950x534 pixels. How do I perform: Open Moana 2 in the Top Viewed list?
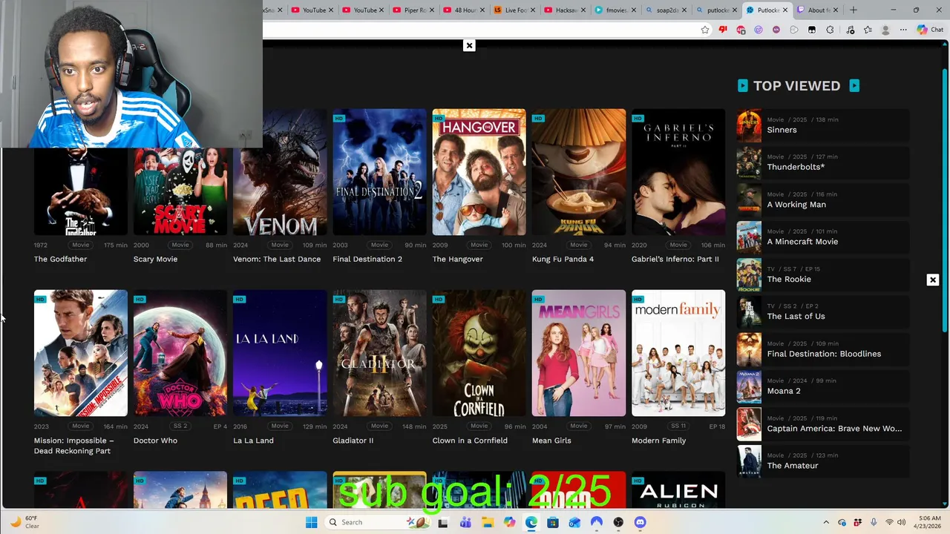pyautogui.click(x=822, y=387)
